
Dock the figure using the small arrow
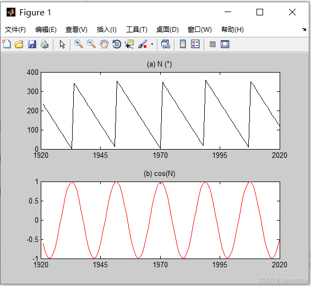tap(304, 30)
